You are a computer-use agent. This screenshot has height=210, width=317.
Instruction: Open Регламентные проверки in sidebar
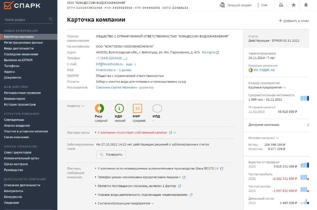click(22, 93)
